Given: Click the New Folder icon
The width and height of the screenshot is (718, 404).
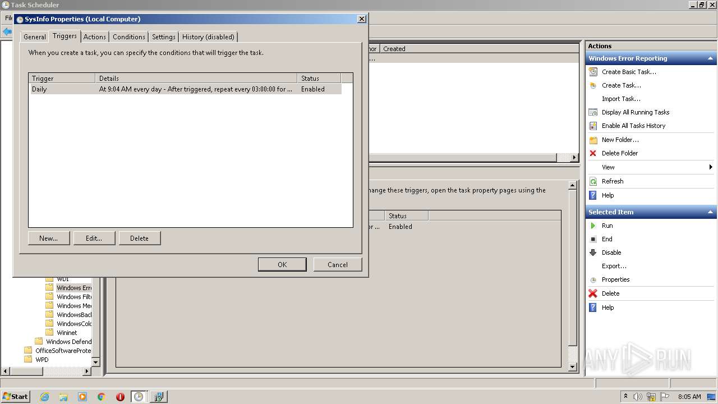Looking at the screenshot, I should click(593, 140).
